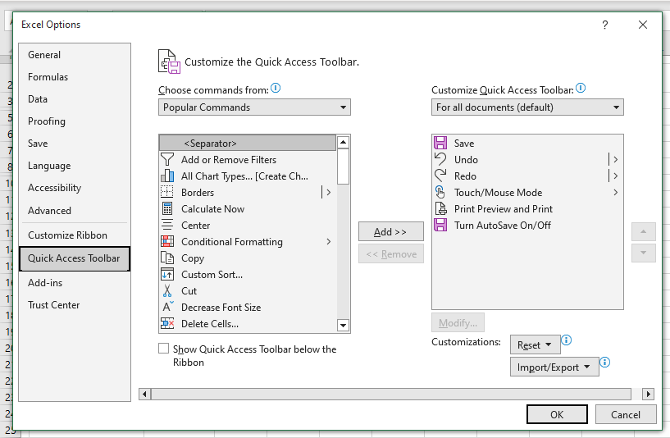Confirm with the OK button
Viewport: 670px width, 438px height.
tap(557, 414)
